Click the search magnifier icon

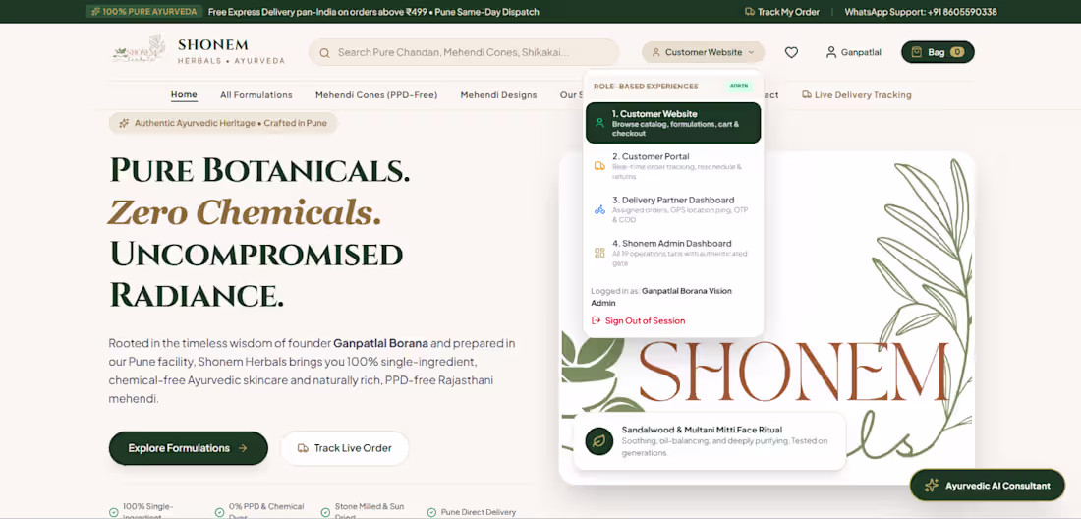point(324,52)
